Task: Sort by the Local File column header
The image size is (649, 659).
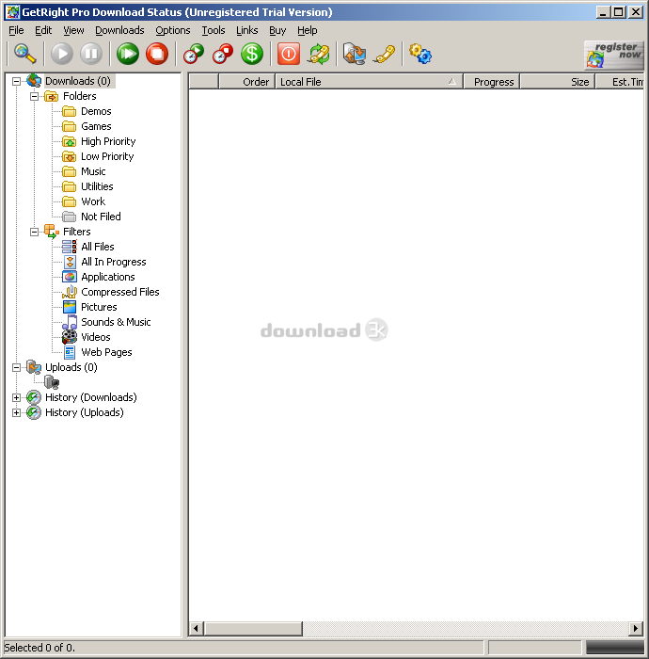Action: (x=369, y=82)
